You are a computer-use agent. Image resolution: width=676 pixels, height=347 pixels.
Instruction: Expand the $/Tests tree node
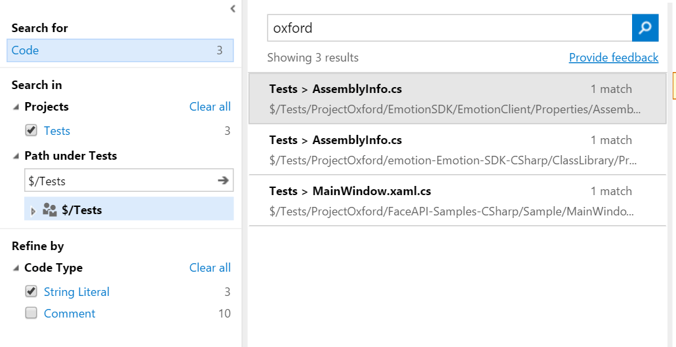pyautogui.click(x=33, y=211)
